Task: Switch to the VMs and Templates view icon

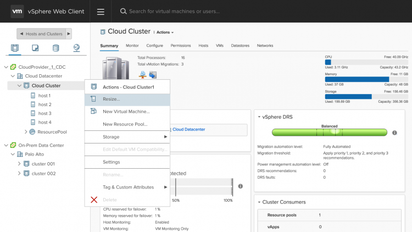Action: point(35,48)
